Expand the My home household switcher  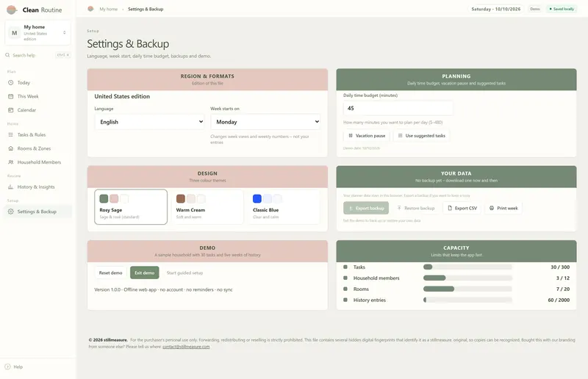tap(37, 32)
